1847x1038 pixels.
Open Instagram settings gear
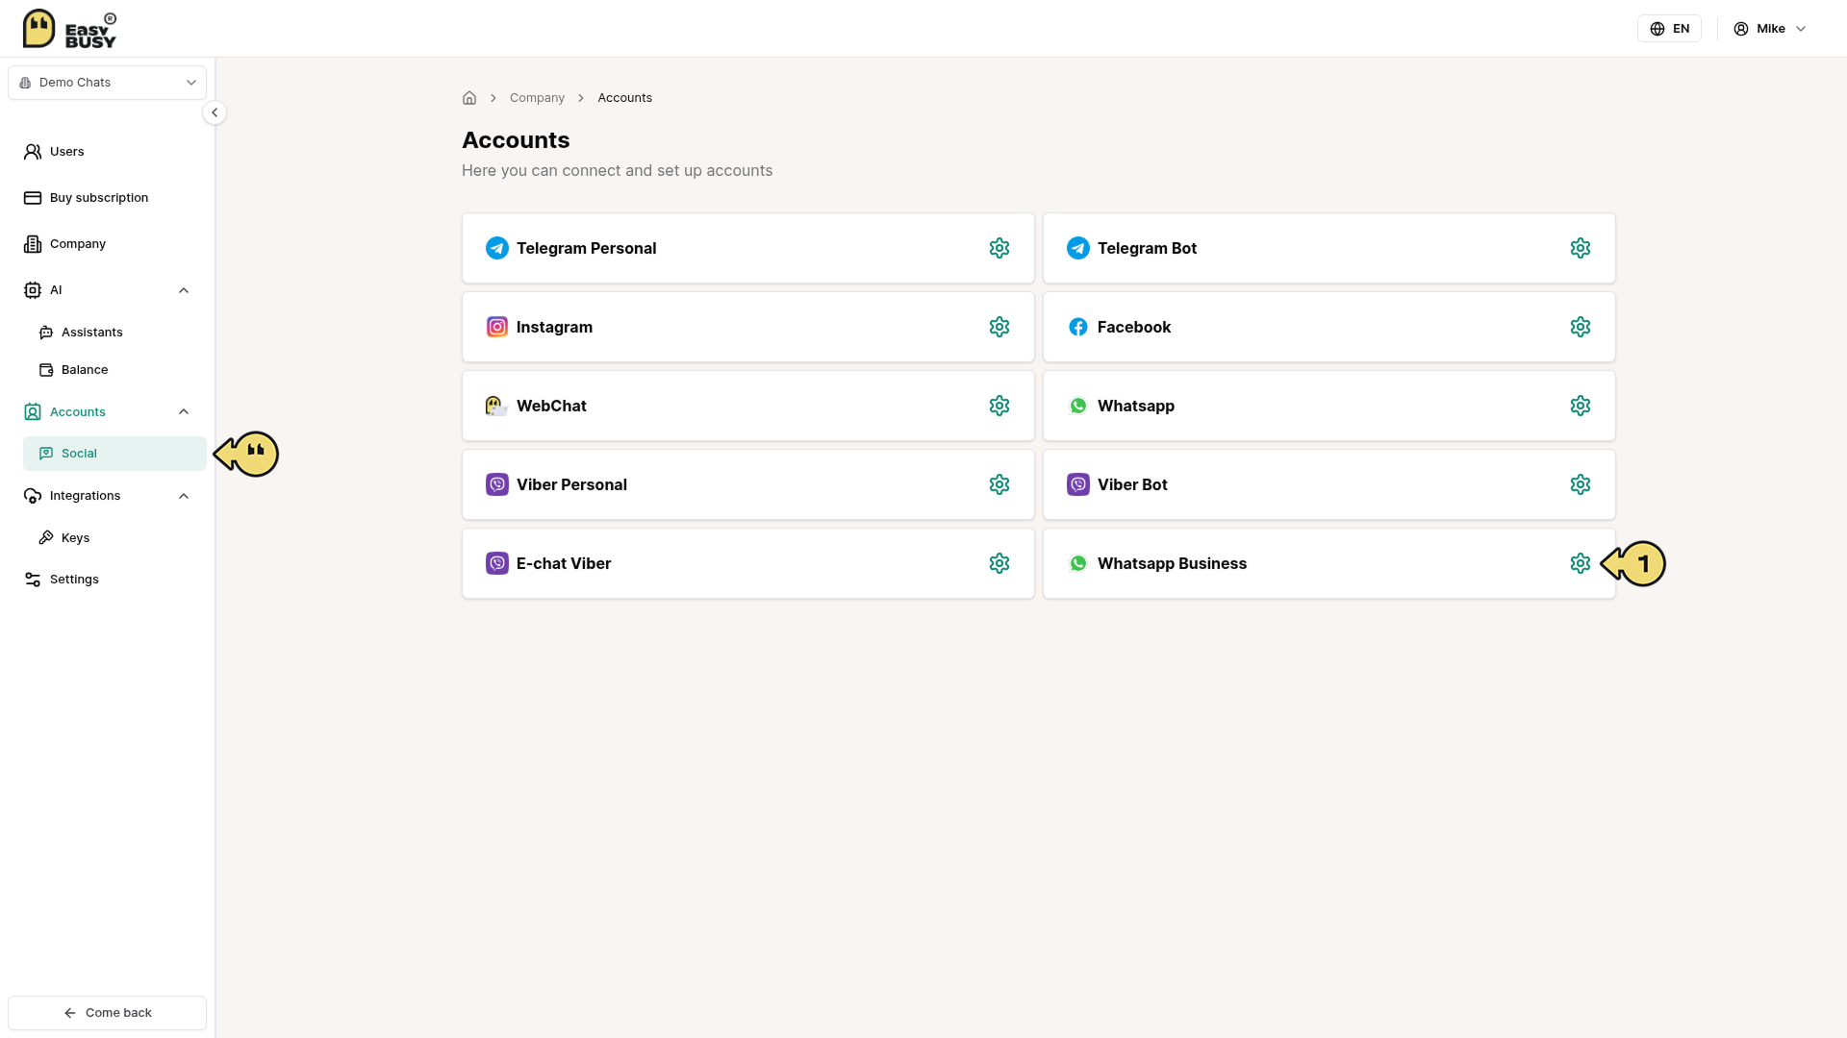[x=999, y=327]
